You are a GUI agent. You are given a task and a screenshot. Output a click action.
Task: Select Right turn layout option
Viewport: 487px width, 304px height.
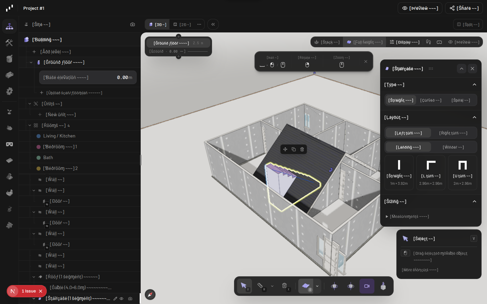point(453,133)
